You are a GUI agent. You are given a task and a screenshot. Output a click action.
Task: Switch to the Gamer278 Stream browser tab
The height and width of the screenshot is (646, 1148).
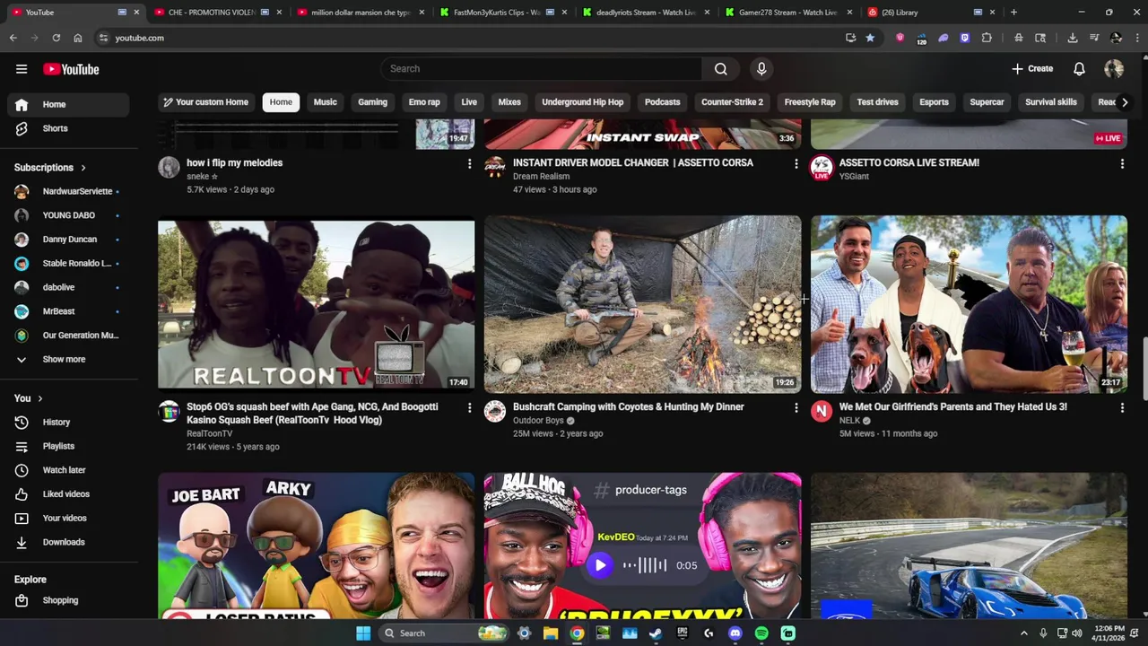click(x=787, y=13)
